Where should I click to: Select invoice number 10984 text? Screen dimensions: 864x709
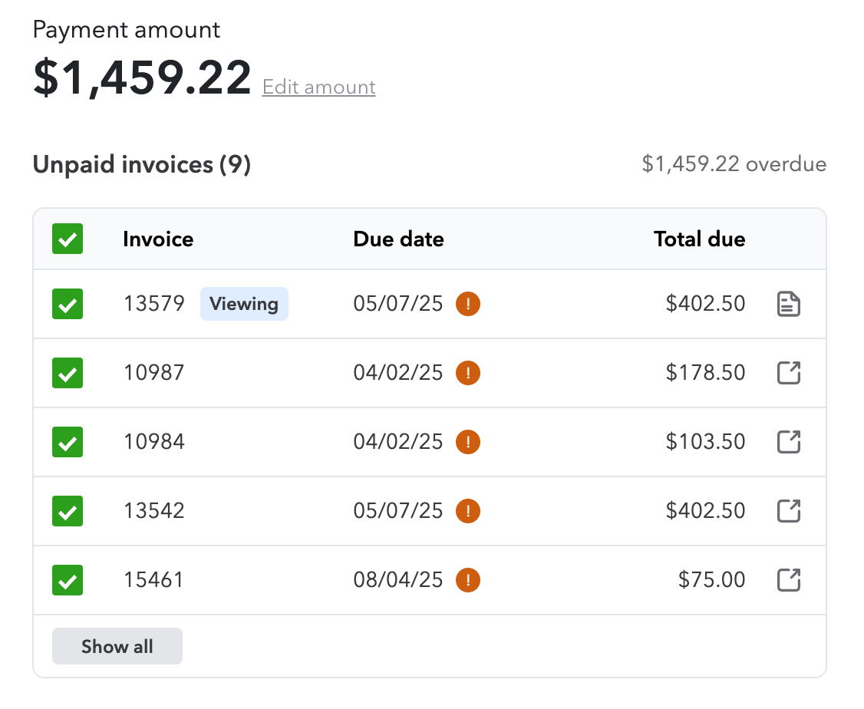coord(153,442)
